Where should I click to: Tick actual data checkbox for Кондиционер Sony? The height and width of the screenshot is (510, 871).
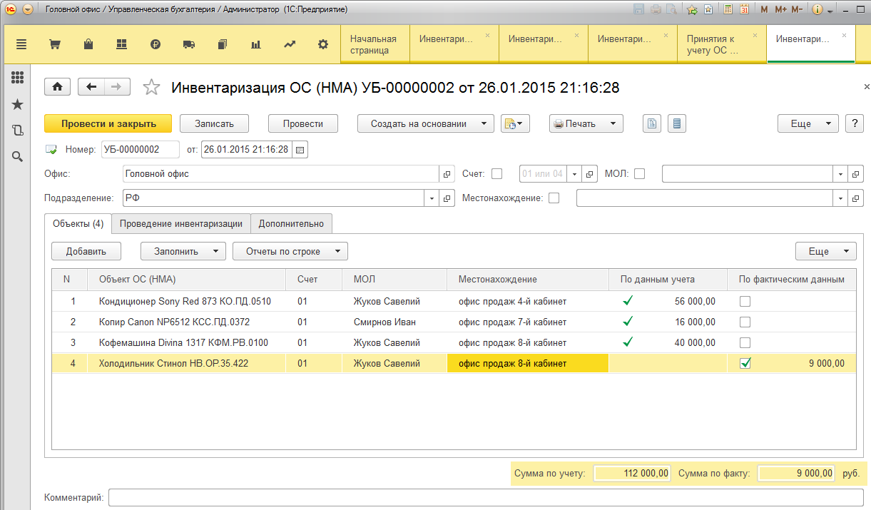point(745,302)
